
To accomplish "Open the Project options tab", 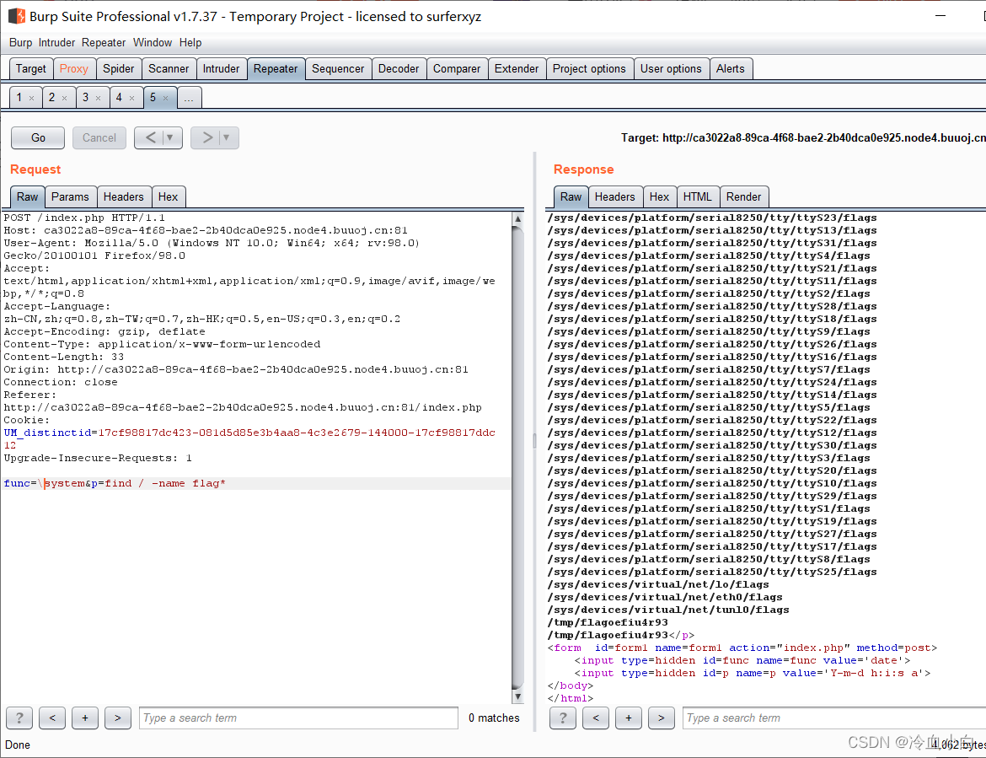I will point(589,68).
